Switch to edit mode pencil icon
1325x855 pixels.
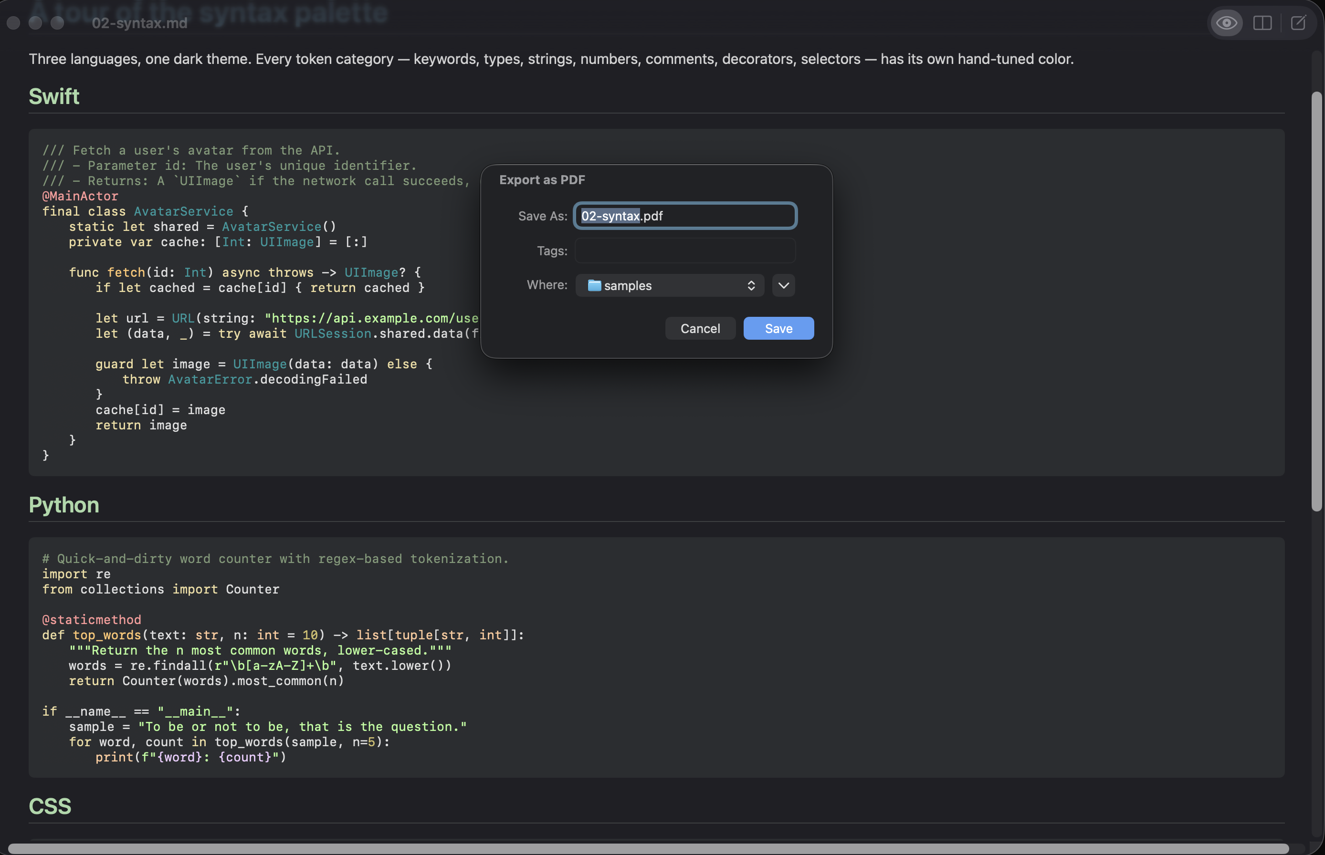1298,23
